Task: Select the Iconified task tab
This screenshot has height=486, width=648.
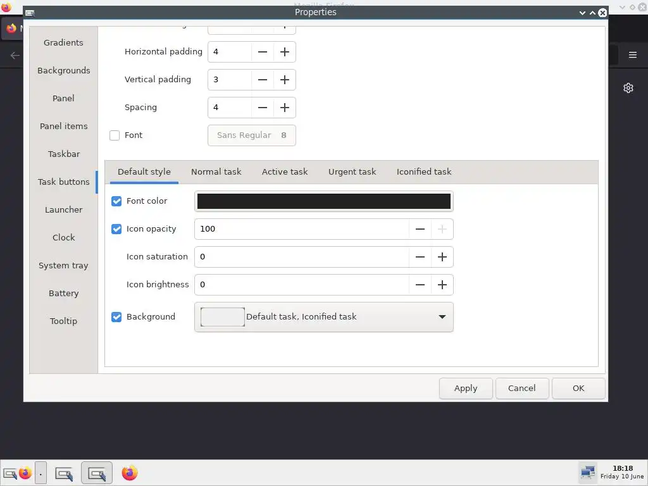Action: [424, 172]
